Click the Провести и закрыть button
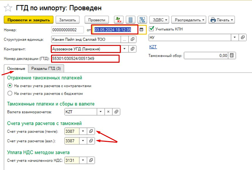Image resolution: width=252 pixels, height=170 pixels. point(28,20)
